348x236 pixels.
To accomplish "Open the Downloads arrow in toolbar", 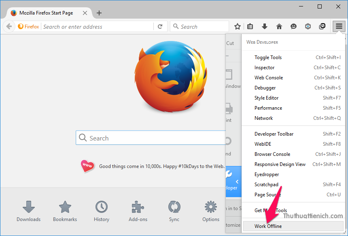I will [x=265, y=27].
